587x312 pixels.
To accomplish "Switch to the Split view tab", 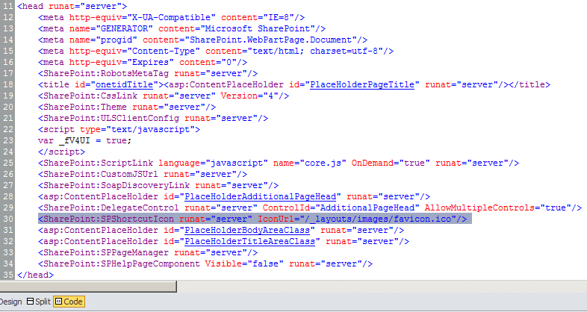I will (x=39, y=302).
